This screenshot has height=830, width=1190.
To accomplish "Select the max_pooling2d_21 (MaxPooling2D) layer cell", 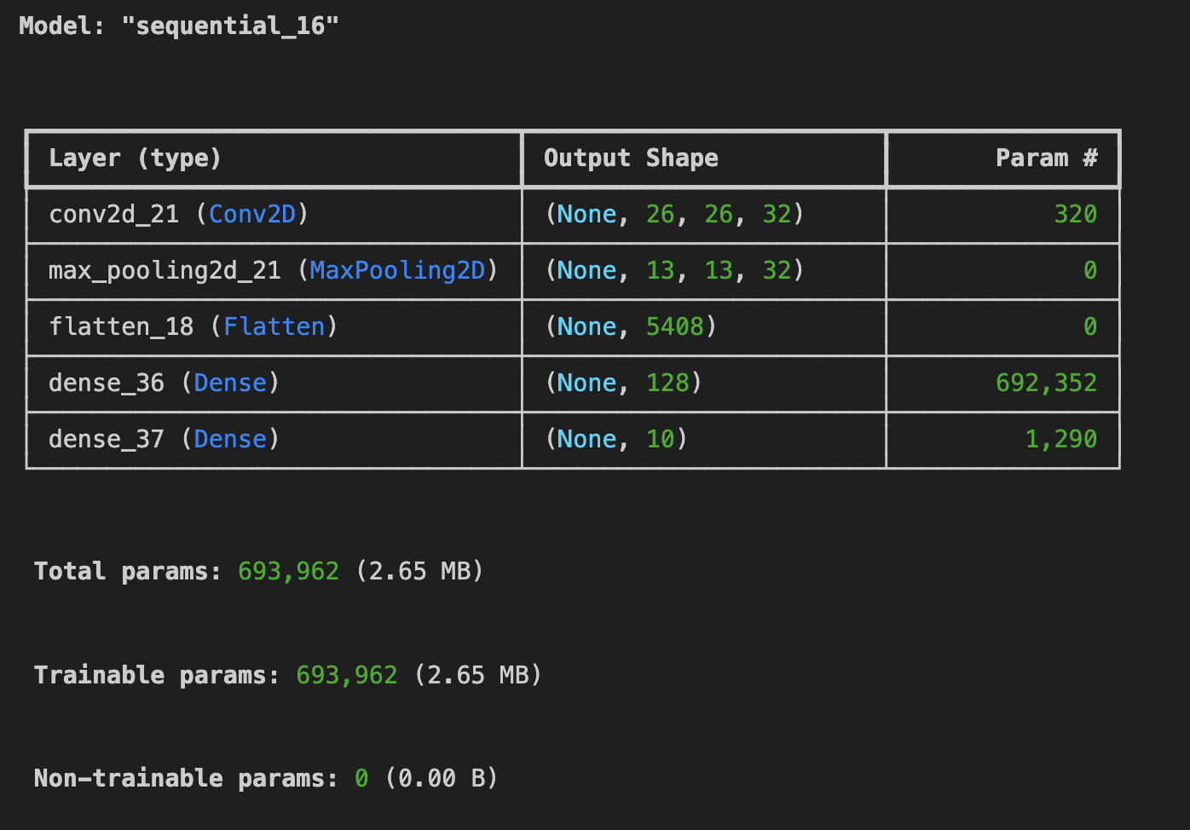I will coord(273,270).
